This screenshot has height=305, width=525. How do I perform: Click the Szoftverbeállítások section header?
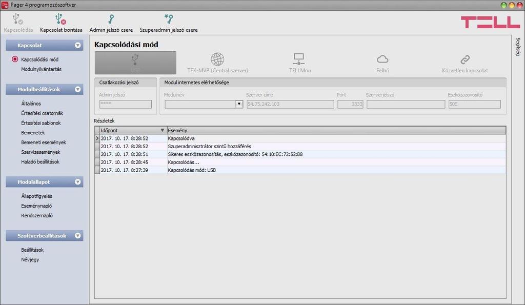coord(45,236)
